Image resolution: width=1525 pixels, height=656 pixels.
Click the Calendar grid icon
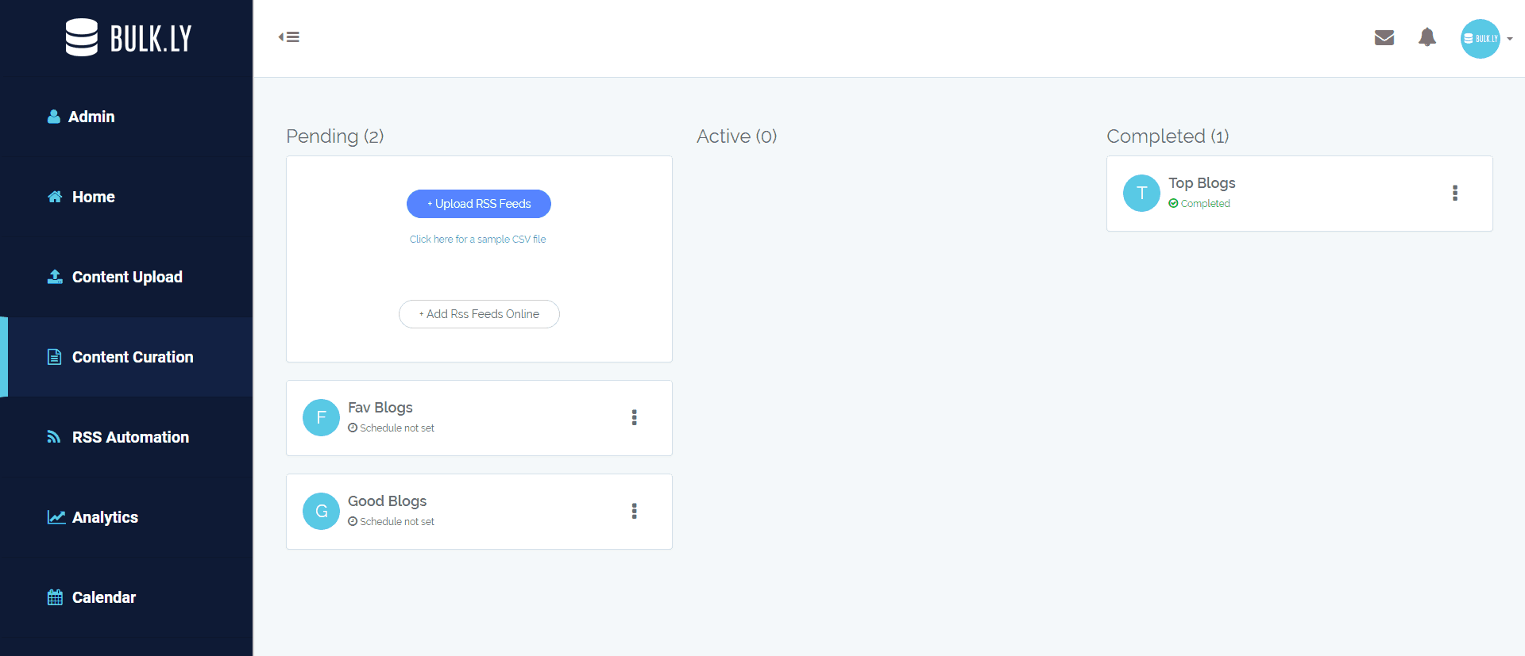(55, 597)
